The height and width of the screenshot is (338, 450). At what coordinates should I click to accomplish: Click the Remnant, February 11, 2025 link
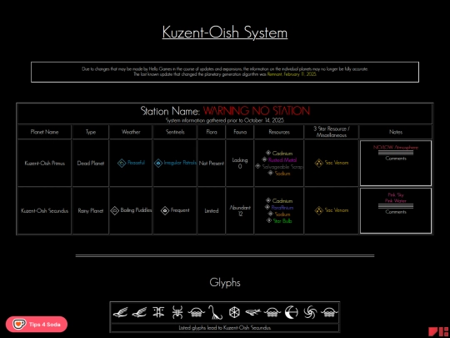[292, 74]
